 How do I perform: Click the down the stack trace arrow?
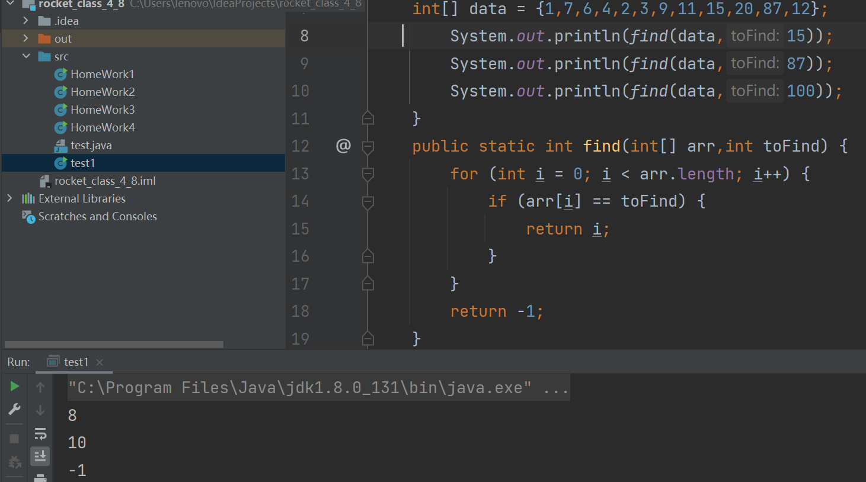click(40, 410)
